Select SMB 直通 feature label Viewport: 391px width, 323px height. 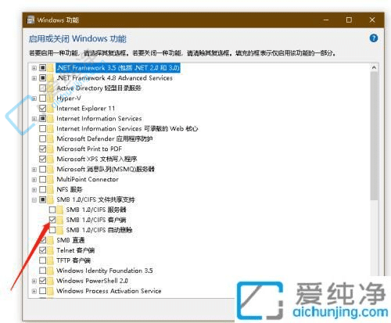coord(70,240)
